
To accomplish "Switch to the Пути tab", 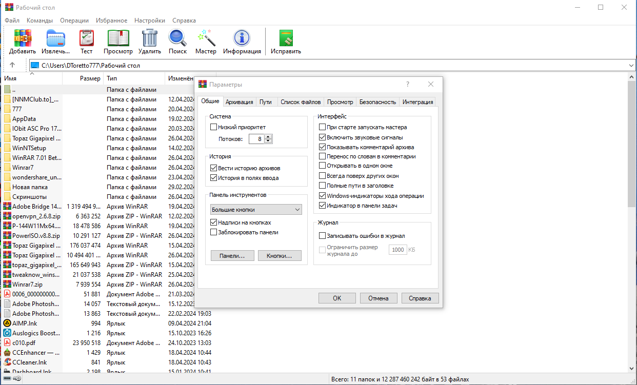I will 266,102.
